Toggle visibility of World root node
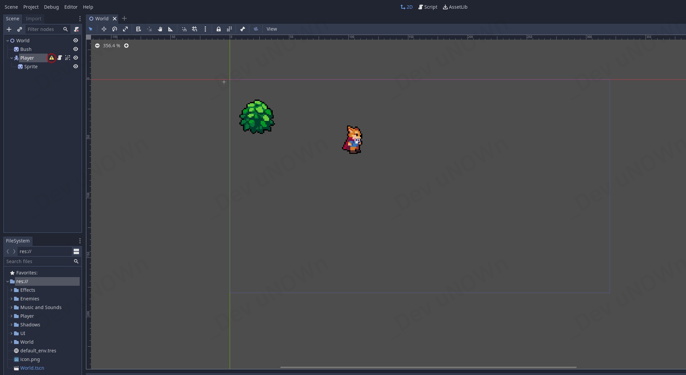This screenshot has width=686, height=375. [x=76, y=41]
